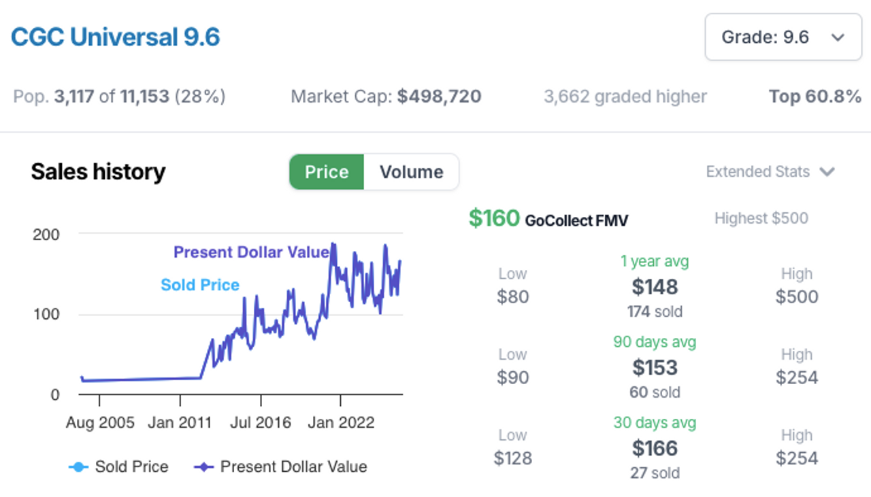Click the Aug 2005 axis label
The height and width of the screenshot is (497, 871).
click(100, 423)
